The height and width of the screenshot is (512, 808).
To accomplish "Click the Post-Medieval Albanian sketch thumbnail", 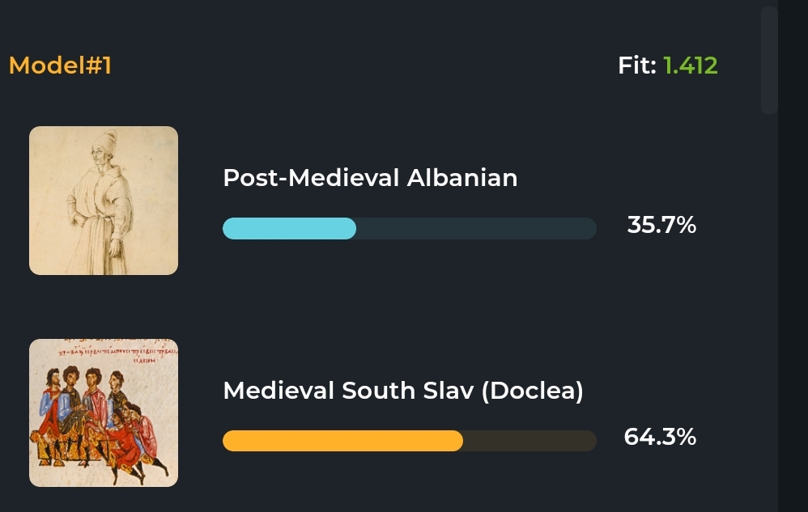I will pos(103,200).
